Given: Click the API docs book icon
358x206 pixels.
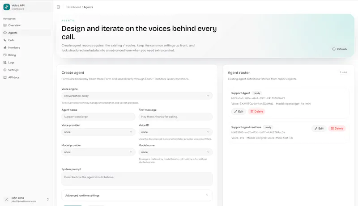Looking at the screenshot, I should pos(5,77).
